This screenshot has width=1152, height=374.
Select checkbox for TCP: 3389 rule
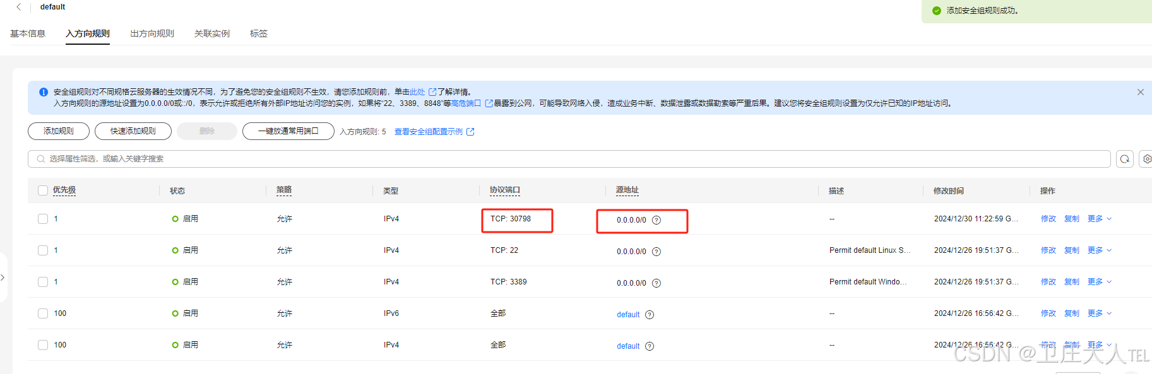pyautogui.click(x=43, y=282)
